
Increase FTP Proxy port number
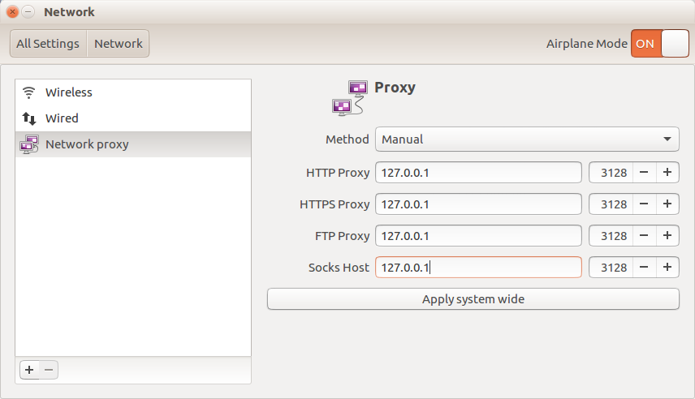tap(667, 236)
